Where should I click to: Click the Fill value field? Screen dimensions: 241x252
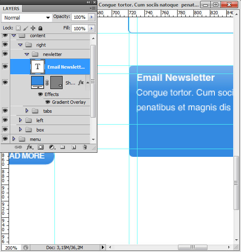(80, 29)
